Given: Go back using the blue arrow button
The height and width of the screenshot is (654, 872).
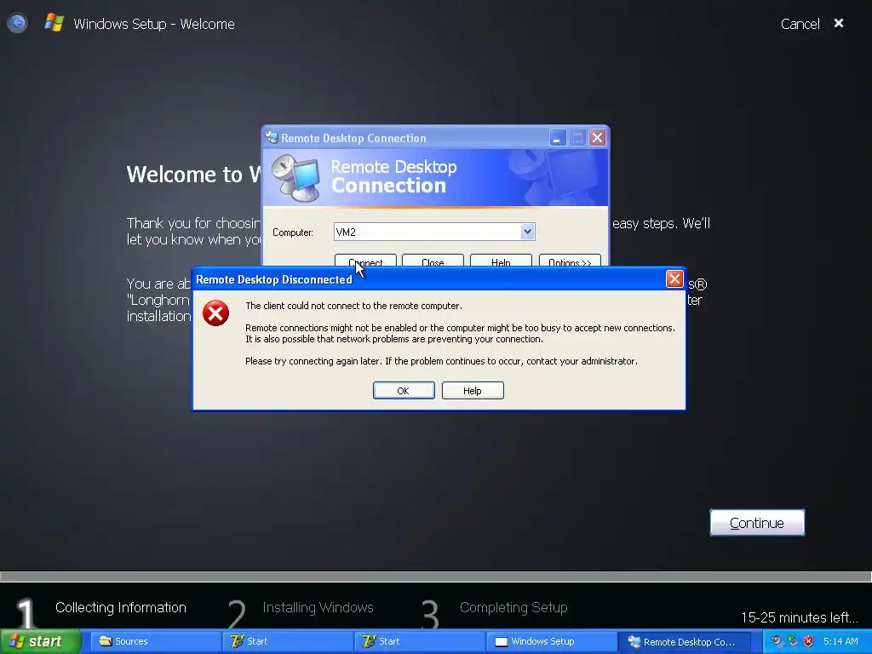Looking at the screenshot, I should pyautogui.click(x=17, y=23).
